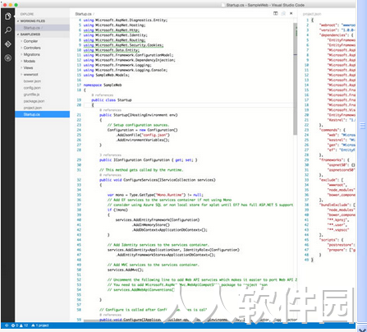
Task: Click the 1 project status bar entry
Action: point(40,325)
